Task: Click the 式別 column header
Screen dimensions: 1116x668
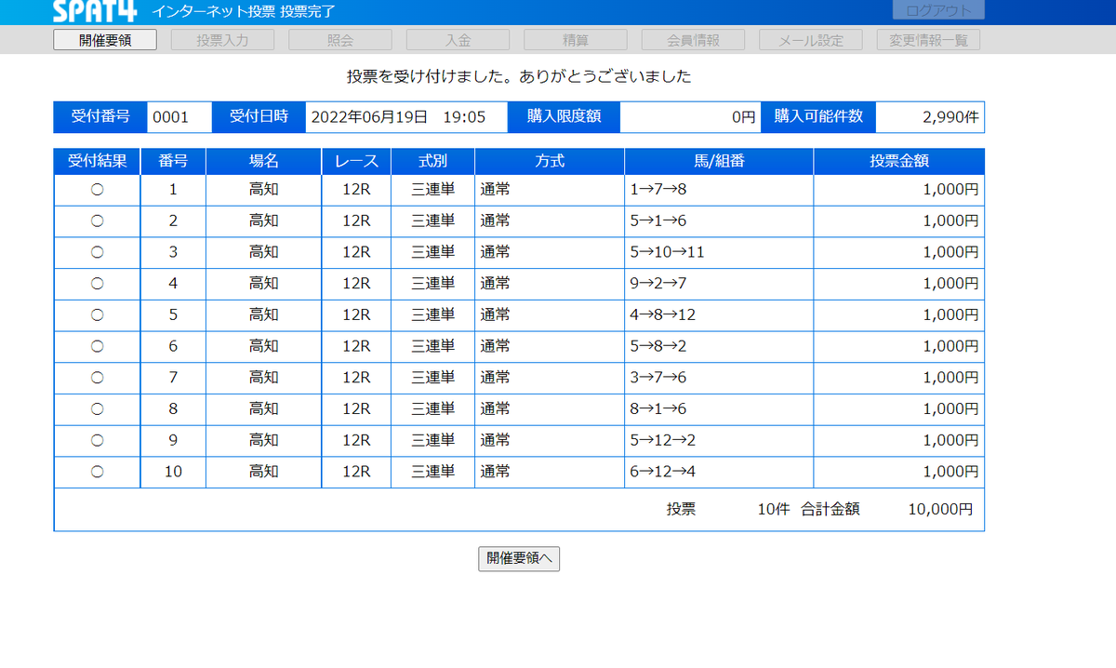Action: tap(432, 161)
